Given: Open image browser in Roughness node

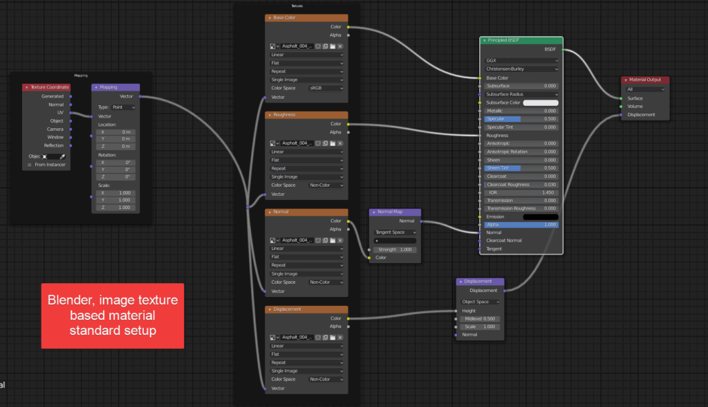Looking at the screenshot, I should [x=274, y=143].
